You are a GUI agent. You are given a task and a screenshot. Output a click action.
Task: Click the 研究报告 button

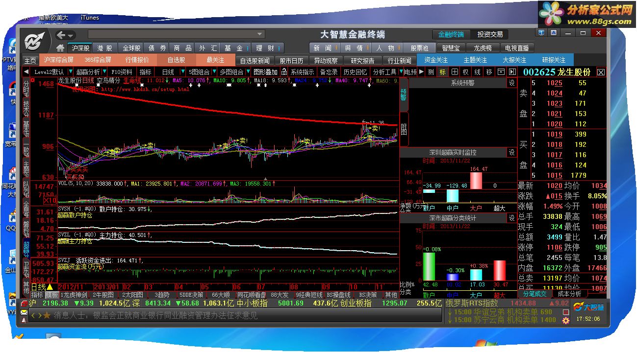coord(363,61)
